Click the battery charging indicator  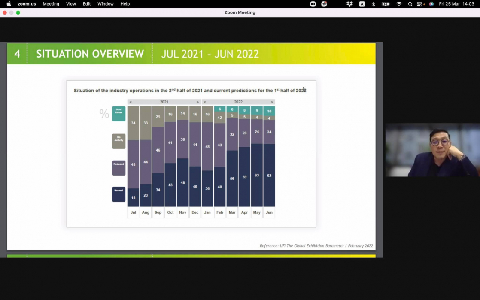tap(386, 4)
